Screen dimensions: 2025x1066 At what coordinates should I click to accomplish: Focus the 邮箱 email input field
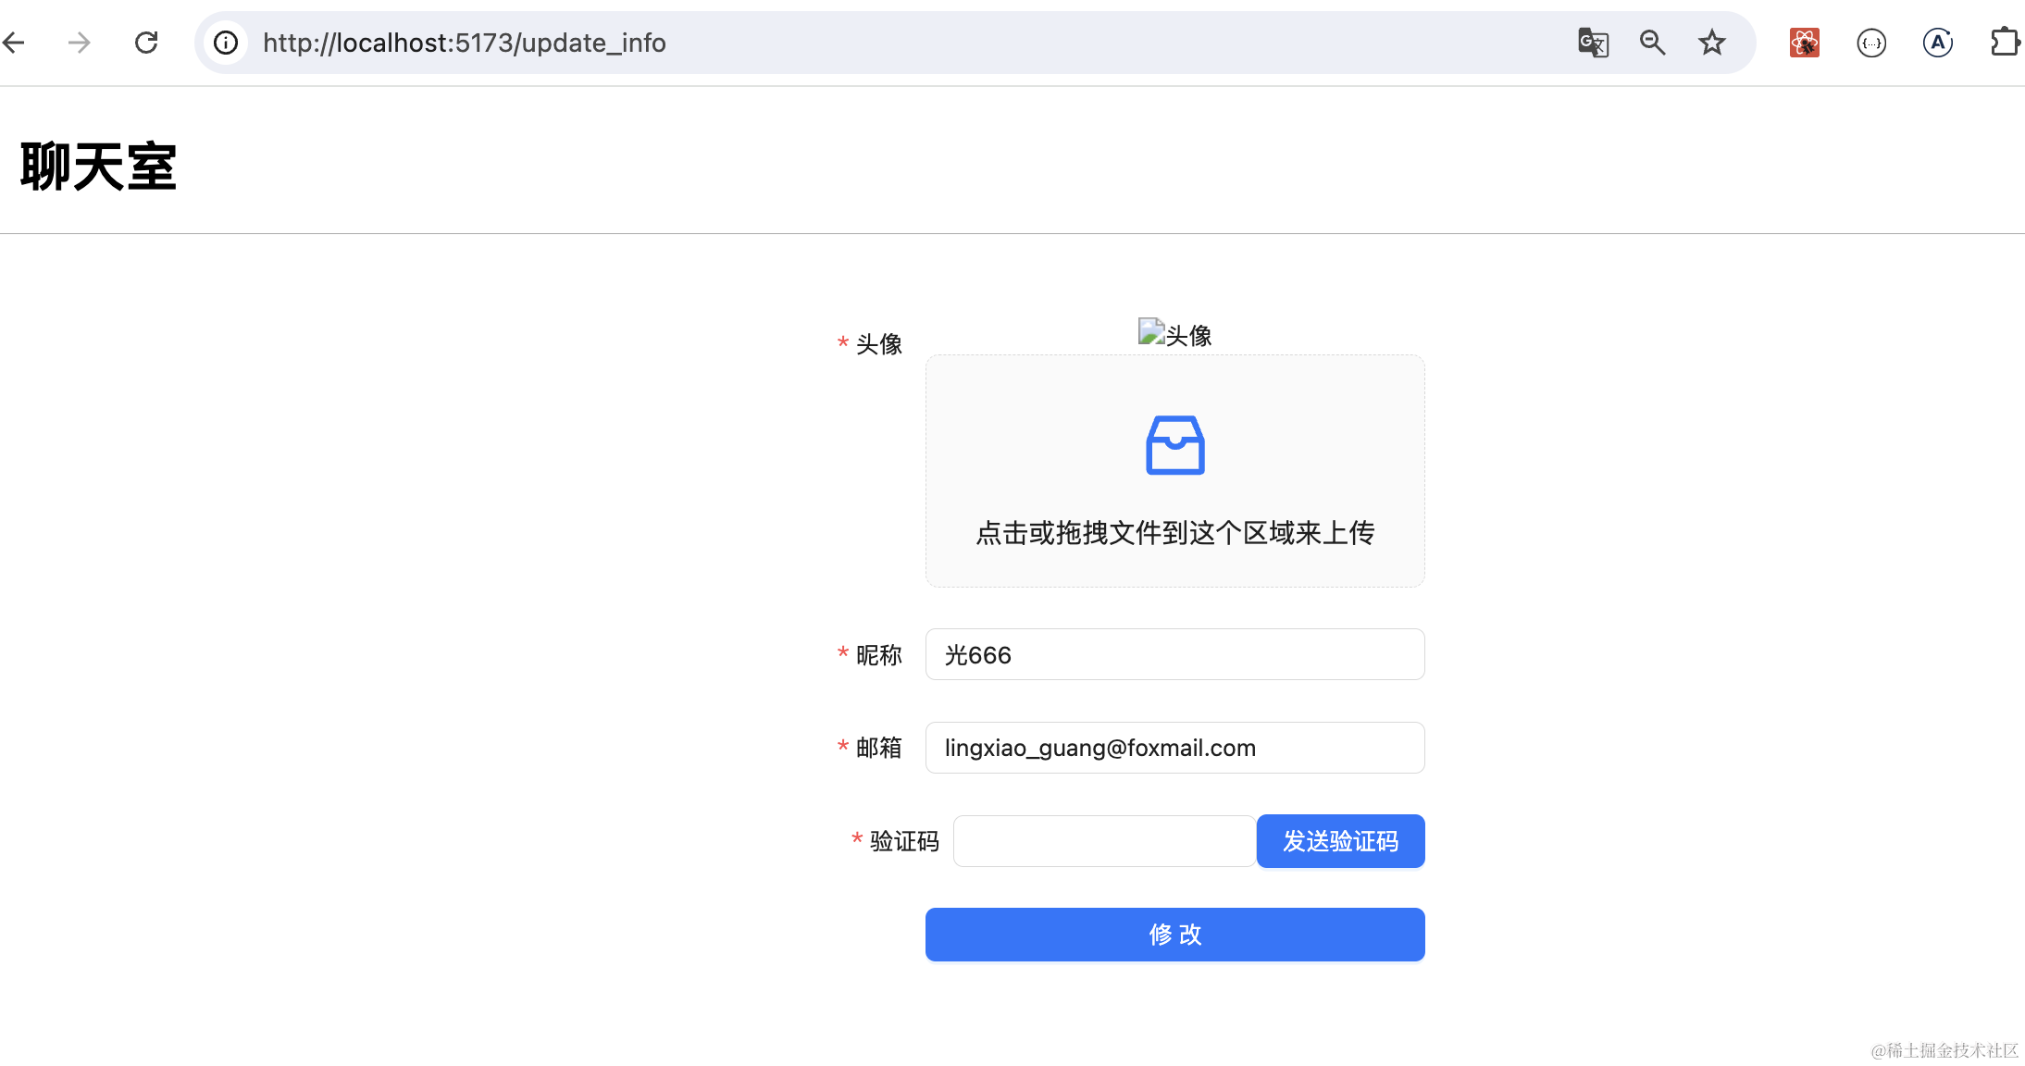pos(1174,748)
